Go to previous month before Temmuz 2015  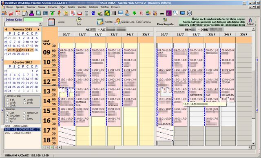click(x=6, y=29)
